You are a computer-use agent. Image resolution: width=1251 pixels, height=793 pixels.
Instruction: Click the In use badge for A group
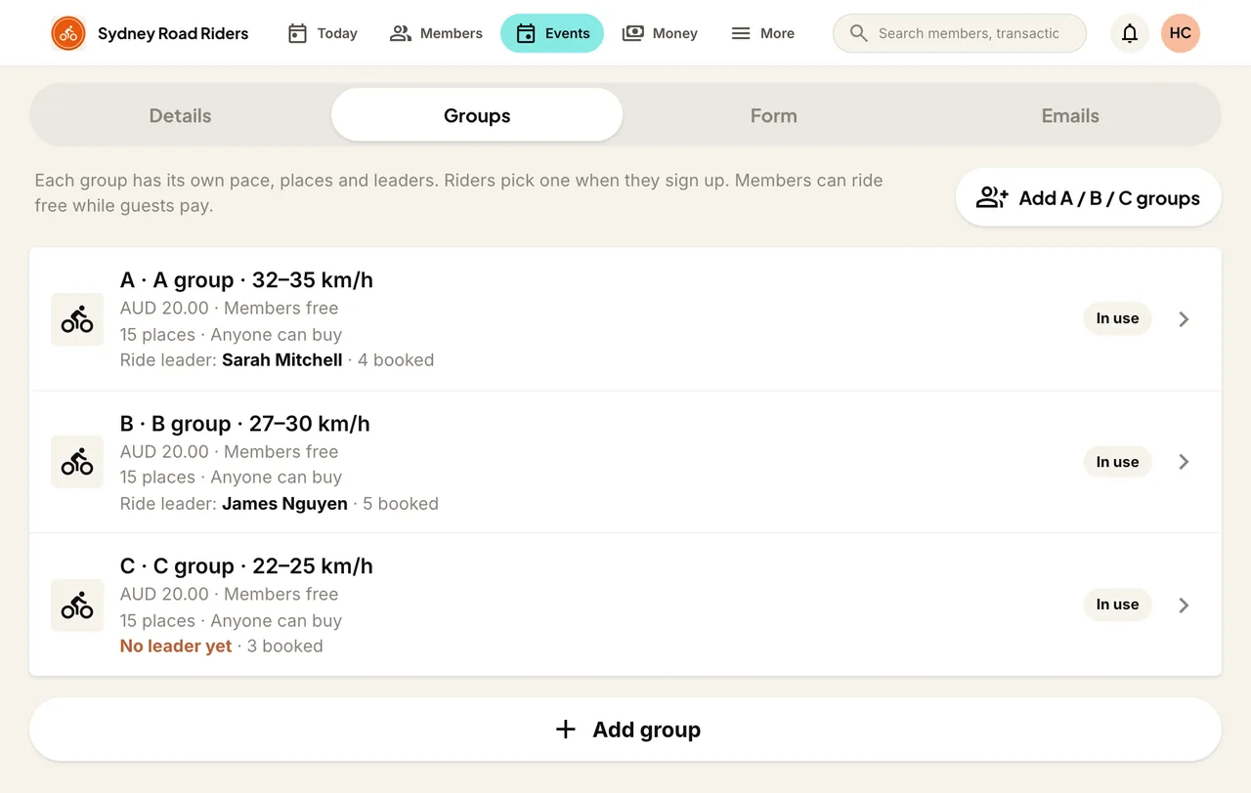click(x=1117, y=318)
